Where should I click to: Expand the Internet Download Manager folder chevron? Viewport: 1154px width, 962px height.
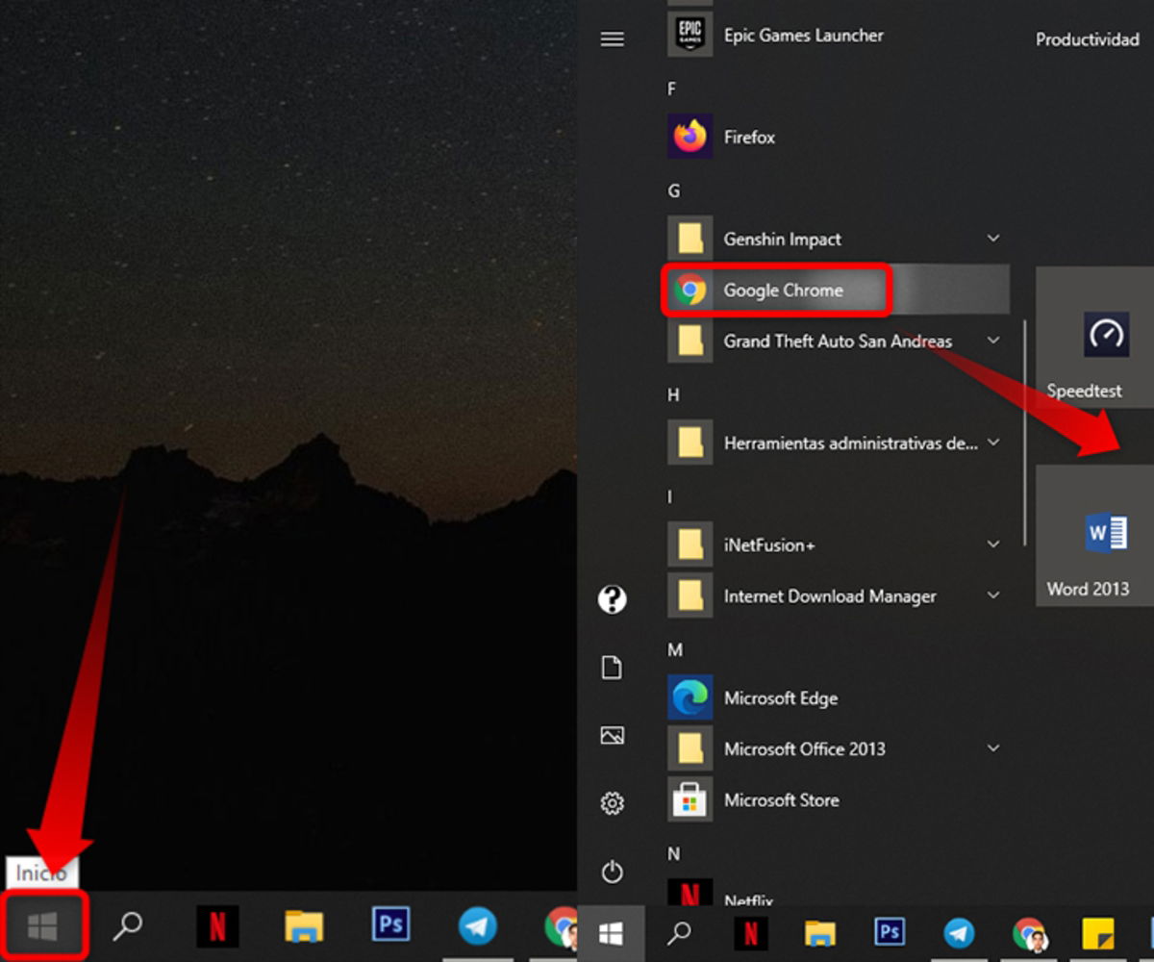pos(993,595)
